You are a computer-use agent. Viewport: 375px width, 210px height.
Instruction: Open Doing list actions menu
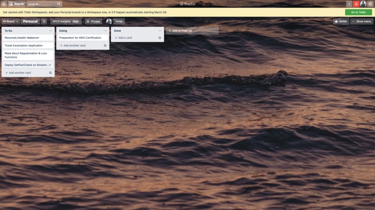pos(105,31)
